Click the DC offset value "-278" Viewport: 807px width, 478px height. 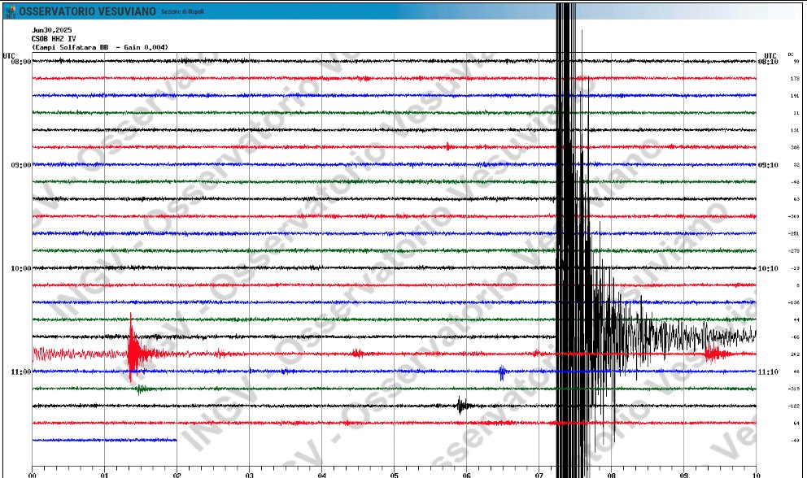point(794,251)
